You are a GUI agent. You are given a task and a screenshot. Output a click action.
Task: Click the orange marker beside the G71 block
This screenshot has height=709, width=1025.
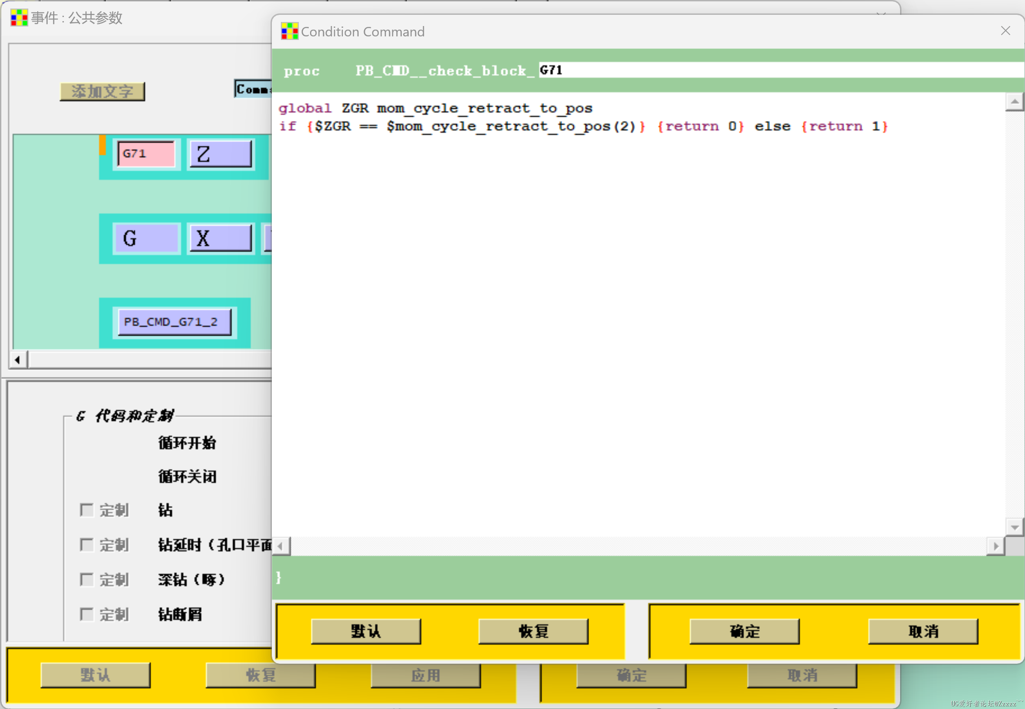(102, 145)
